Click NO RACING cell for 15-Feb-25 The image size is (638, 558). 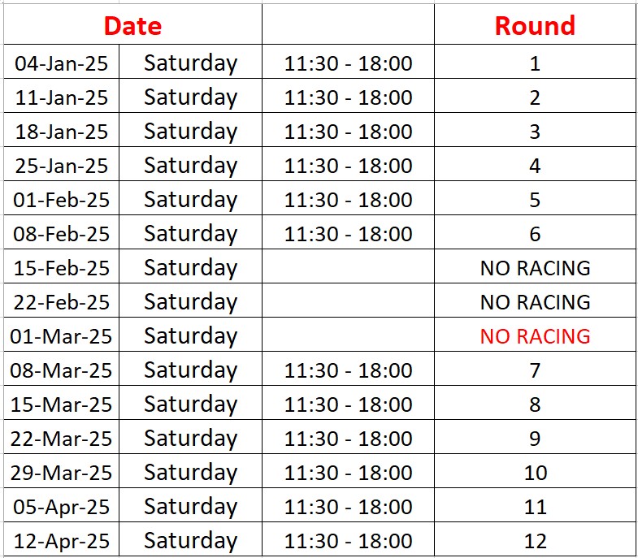(535, 266)
